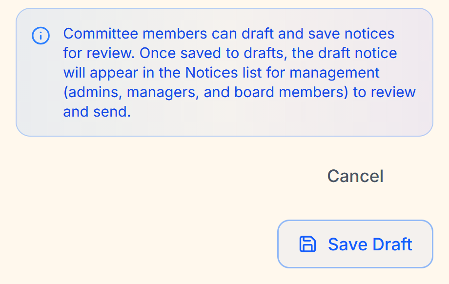This screenshot has width=449, height=284.
Task: Click the blue information symbol beside the message
Action: point(41,36)
